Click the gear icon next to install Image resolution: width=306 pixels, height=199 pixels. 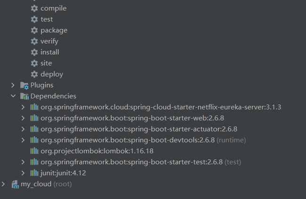[x=34, y=52]
